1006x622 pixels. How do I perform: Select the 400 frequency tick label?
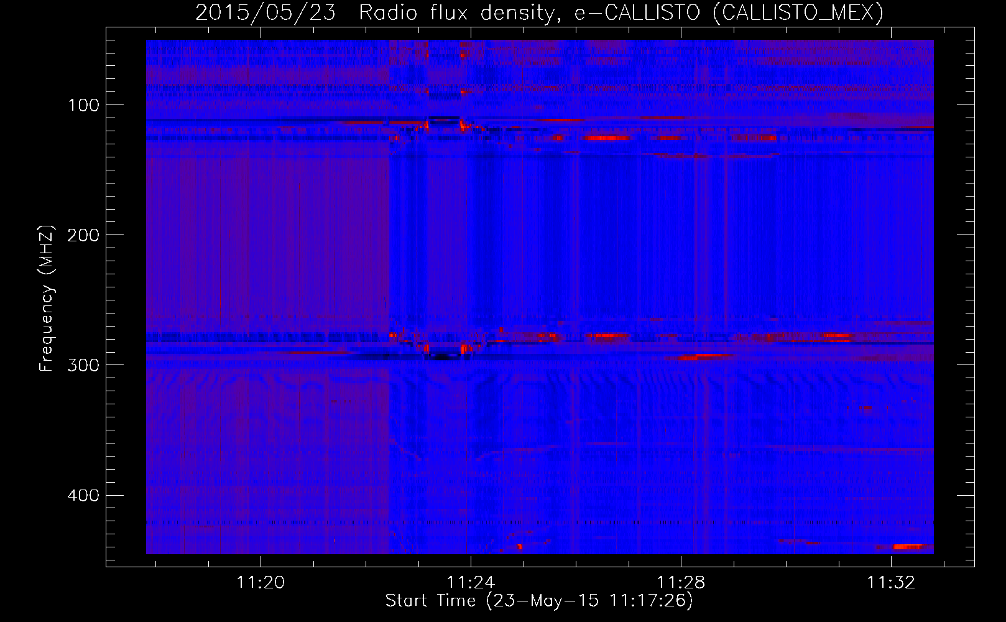[84, 495]
